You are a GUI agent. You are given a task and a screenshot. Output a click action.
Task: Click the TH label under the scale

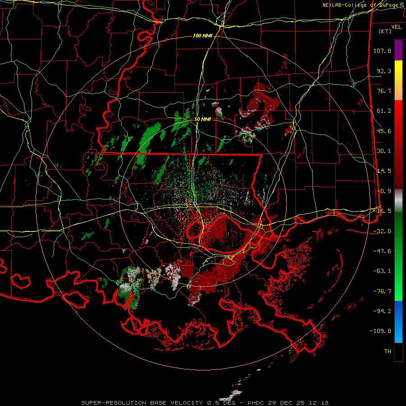(388, 351)
